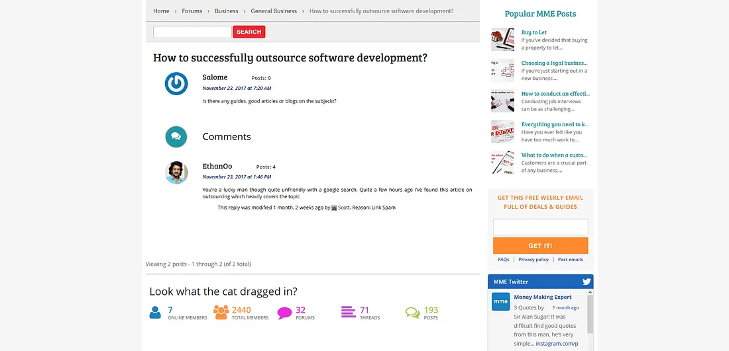Screen dimensions: 729x351
Task: Click the purple threads list icon
Action: coord(348,312)
